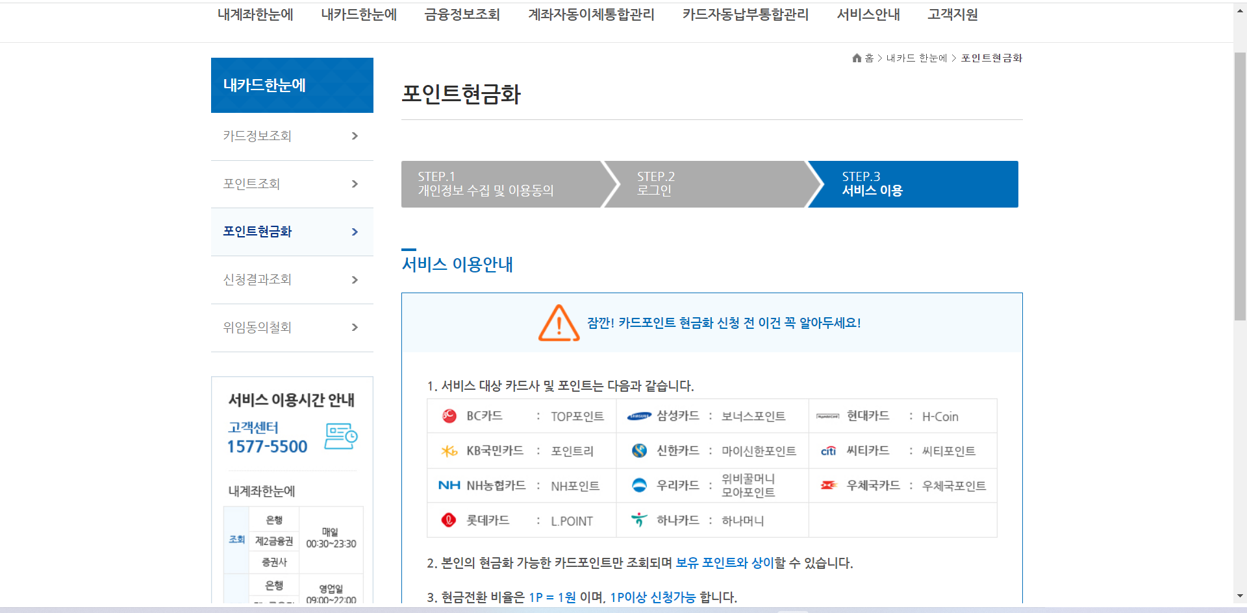Open 서비스안내 top menu
The image size is (1247, 613).
868,14
